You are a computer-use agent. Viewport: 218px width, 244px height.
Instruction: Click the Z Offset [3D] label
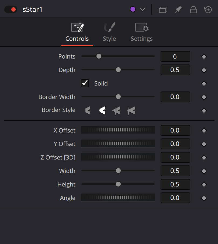[x=58, y=157]
